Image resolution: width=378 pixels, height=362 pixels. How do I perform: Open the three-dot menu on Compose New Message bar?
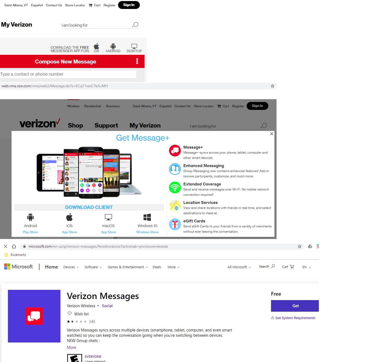click(137, 61)
